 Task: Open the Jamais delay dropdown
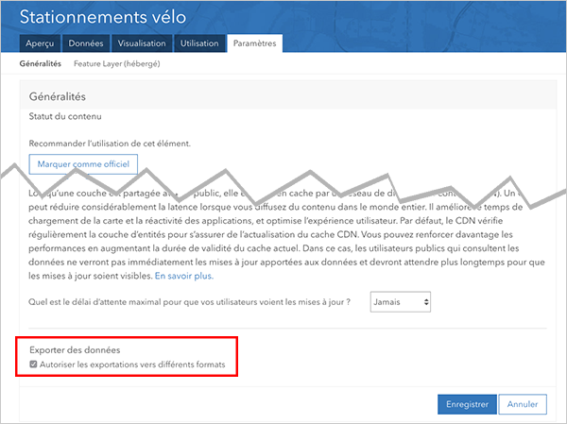click(401, 302)
